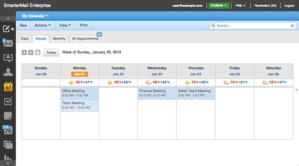299x166 pixels.
Task: Open the View dropdown menu
Action: pos(65,25)
